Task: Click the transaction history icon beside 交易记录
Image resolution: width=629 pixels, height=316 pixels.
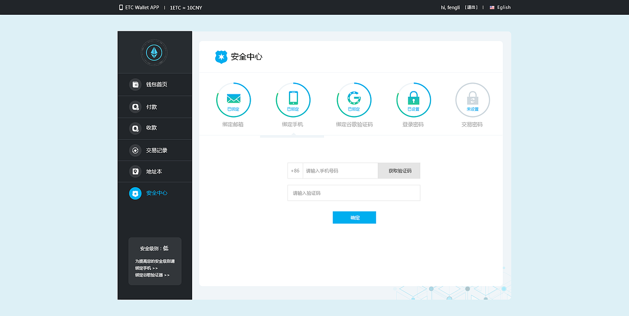Action: 135,150
